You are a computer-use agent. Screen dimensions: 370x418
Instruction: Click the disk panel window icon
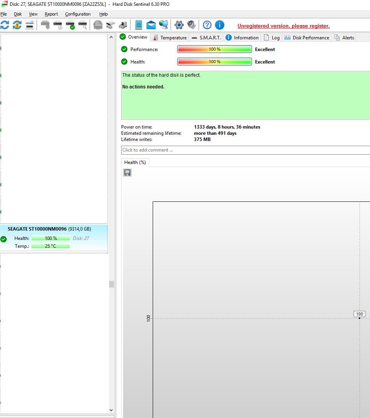[30, 25]
